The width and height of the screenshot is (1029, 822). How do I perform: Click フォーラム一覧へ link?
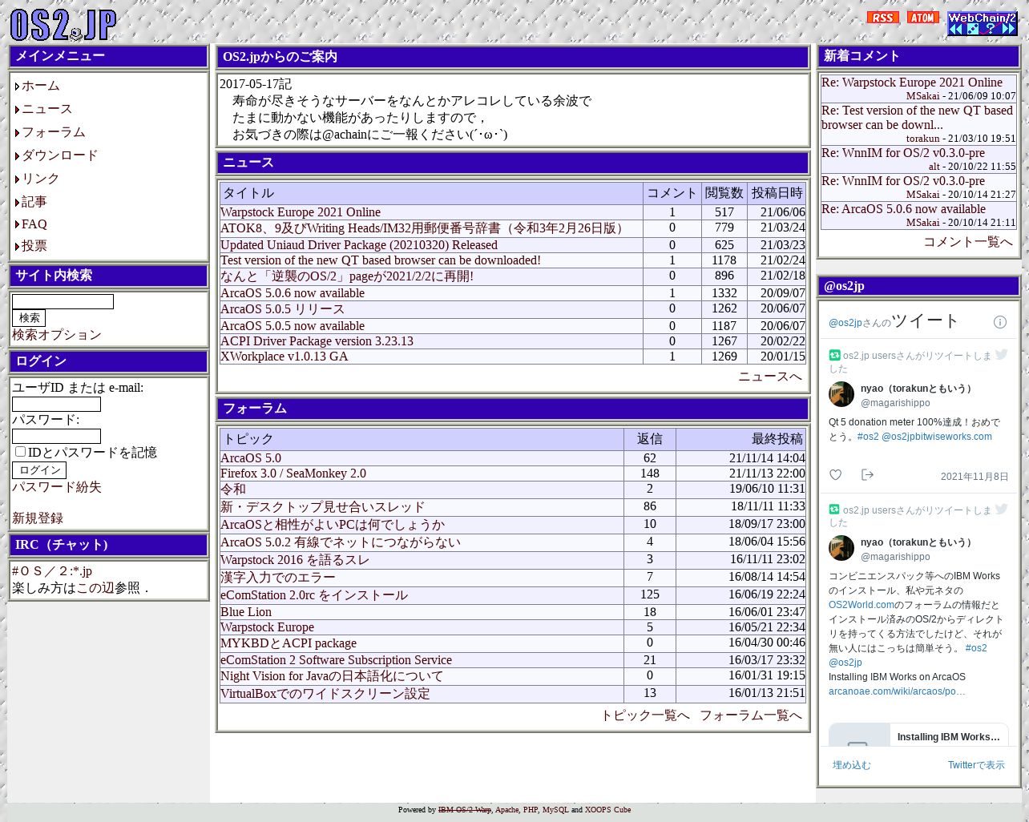click(751, 715)
